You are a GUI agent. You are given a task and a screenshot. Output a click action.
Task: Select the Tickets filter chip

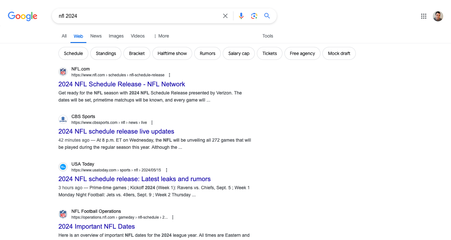pos(270,53)
